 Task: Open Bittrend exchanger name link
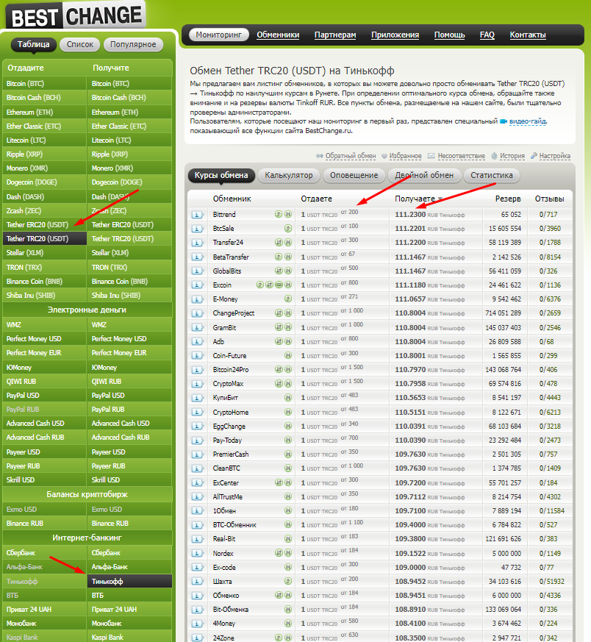click(x=224, y=215)
